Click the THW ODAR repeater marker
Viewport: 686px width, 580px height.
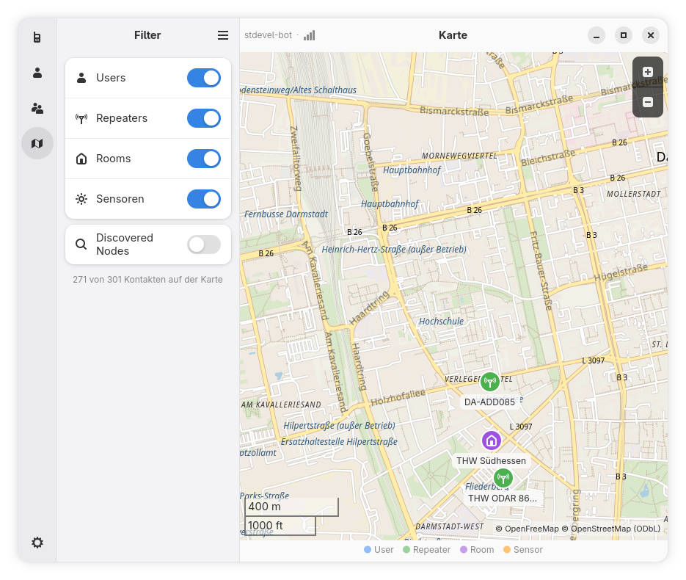tap(503, 477)
